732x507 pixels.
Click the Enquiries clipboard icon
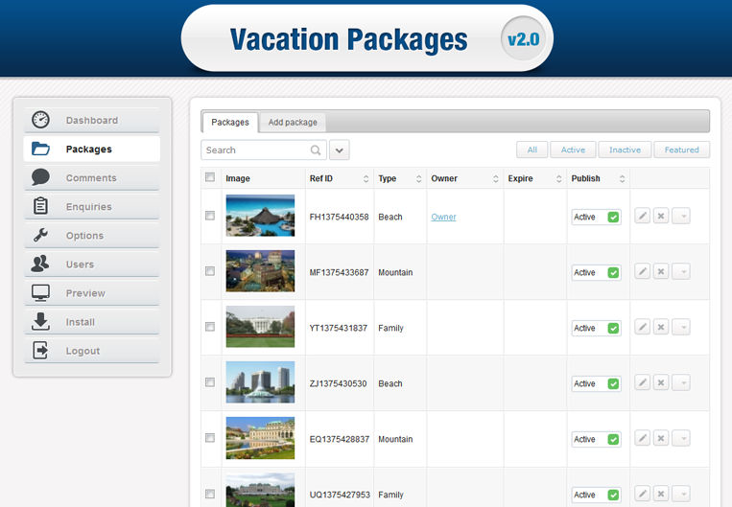(40, 206)
